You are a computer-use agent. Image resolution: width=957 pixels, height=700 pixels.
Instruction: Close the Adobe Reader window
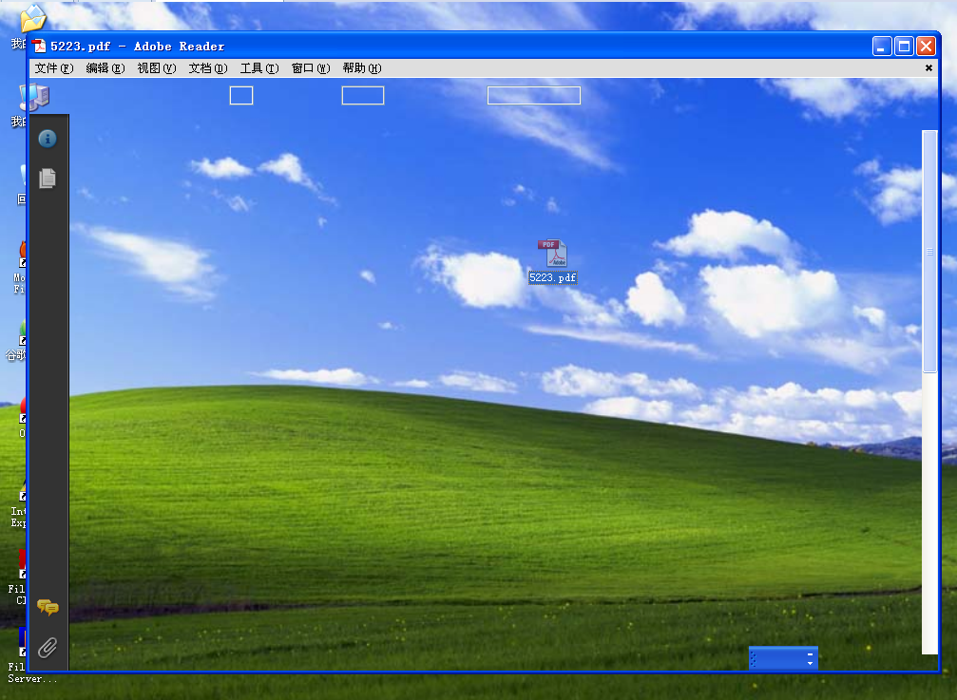[x=926, y=47]
